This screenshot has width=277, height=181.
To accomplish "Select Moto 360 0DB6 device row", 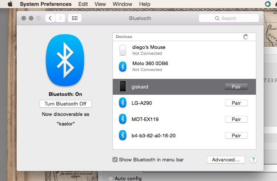I will (184, 67).
